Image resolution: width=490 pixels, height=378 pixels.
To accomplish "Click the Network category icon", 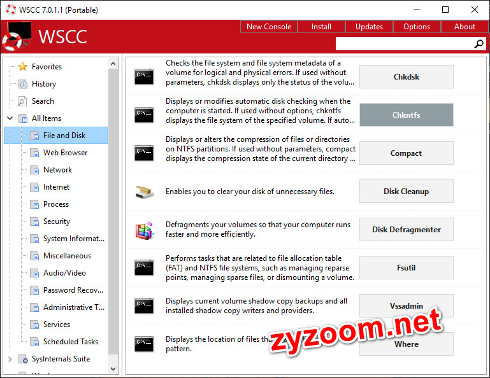I will tap(34, 170).
